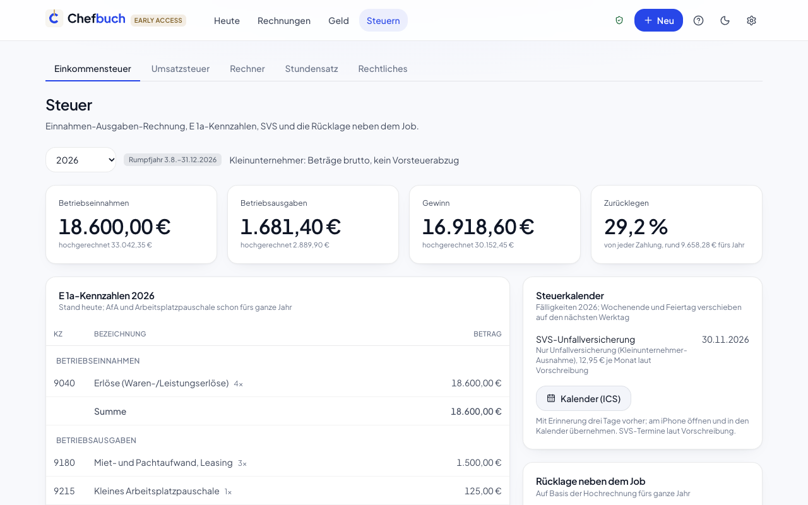Click the Summe row amount 18.600,00 €

coord(476,412)
